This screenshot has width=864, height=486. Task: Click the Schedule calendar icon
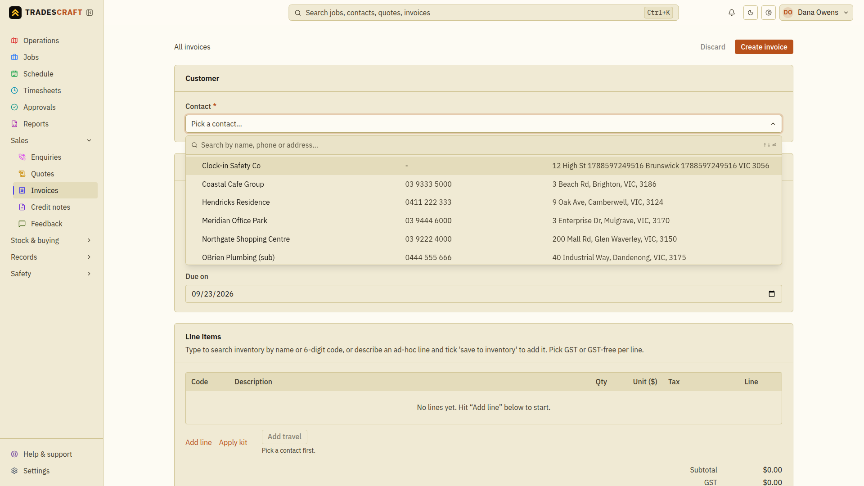(x=14, y=74)
